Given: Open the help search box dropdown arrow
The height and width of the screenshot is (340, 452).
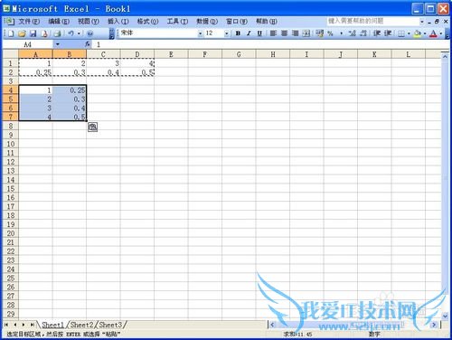Looking at the screenshot, I should coord(422,22).
